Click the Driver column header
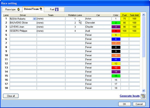150x108 pixels. click(x=23, y=15)
